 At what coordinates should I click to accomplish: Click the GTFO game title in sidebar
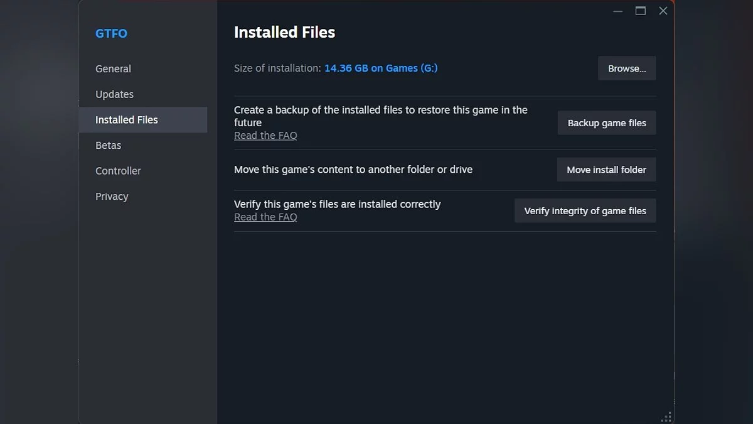[111, 34]
